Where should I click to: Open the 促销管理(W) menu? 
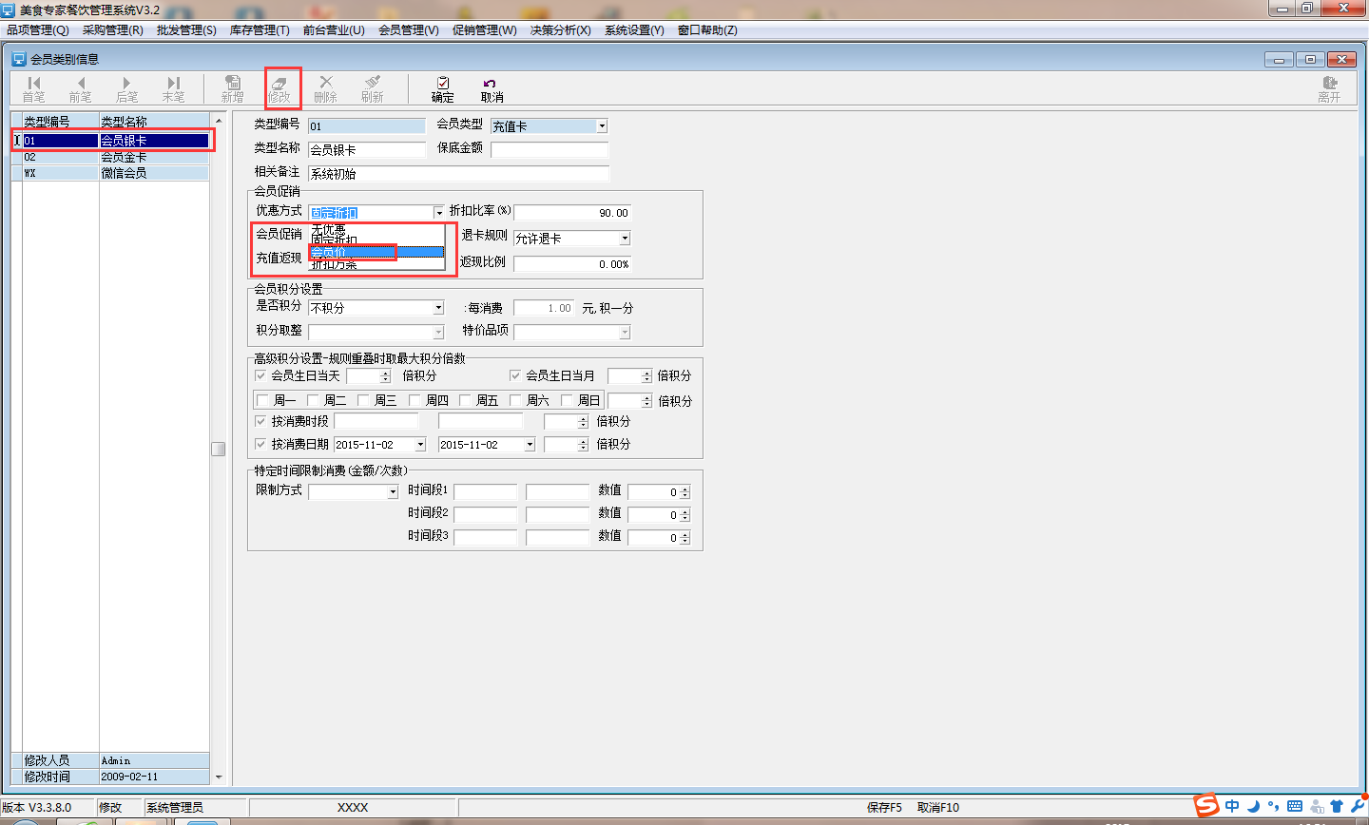pyautogui.click(x=484, y=30)
